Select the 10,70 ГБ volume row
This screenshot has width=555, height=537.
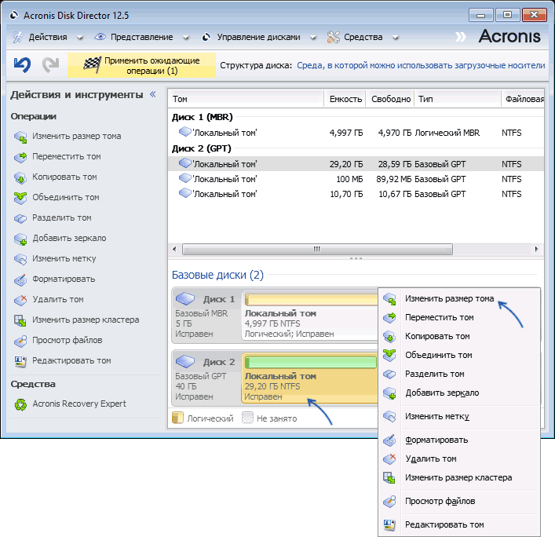pyautogui.click(x=356, y=194)
